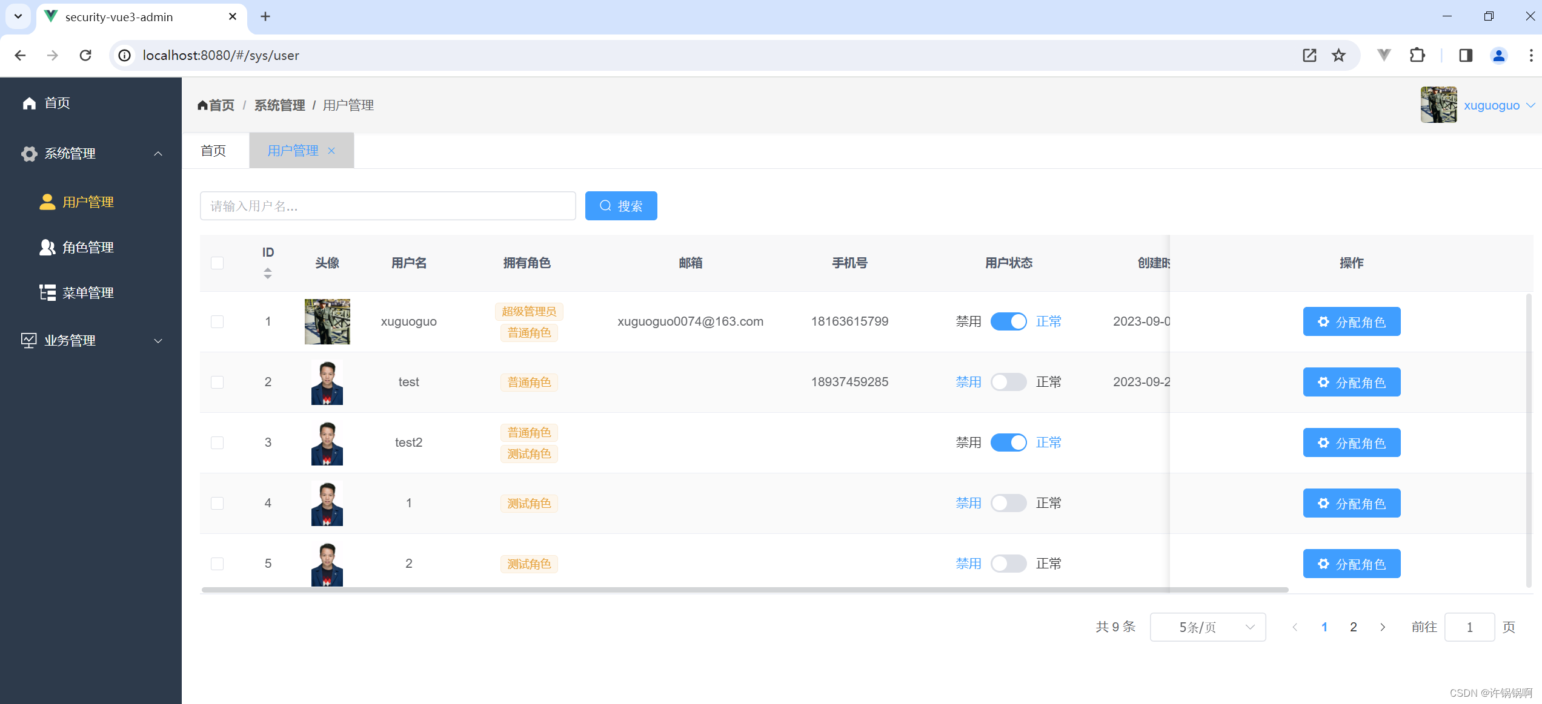This screenshot has height=704, width=1542.
Task: Click the 系统管理 breadcrumb link
Action: (279, 105)
